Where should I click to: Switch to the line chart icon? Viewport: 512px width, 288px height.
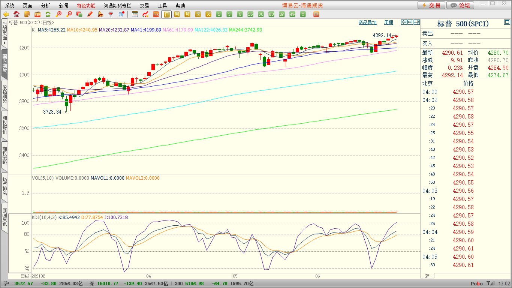(x=145, y=15)
